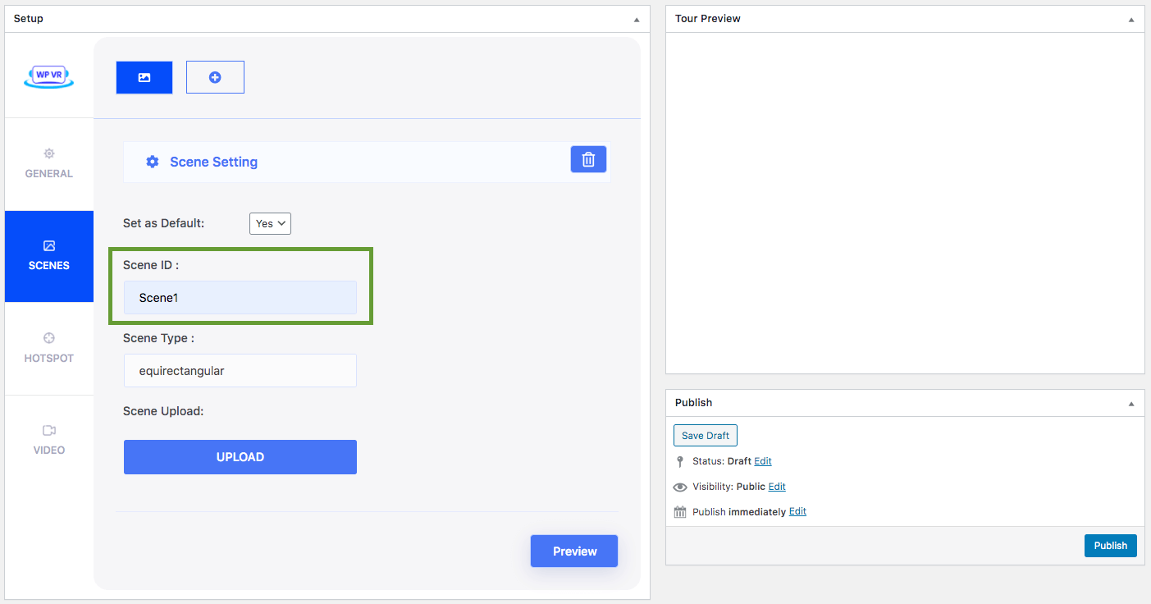Click the Upload scene button
Viewport: 1151px width, 604px height.
[240, 457]
